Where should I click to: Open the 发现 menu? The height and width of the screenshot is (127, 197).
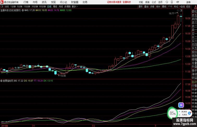[x=53, y=2]
